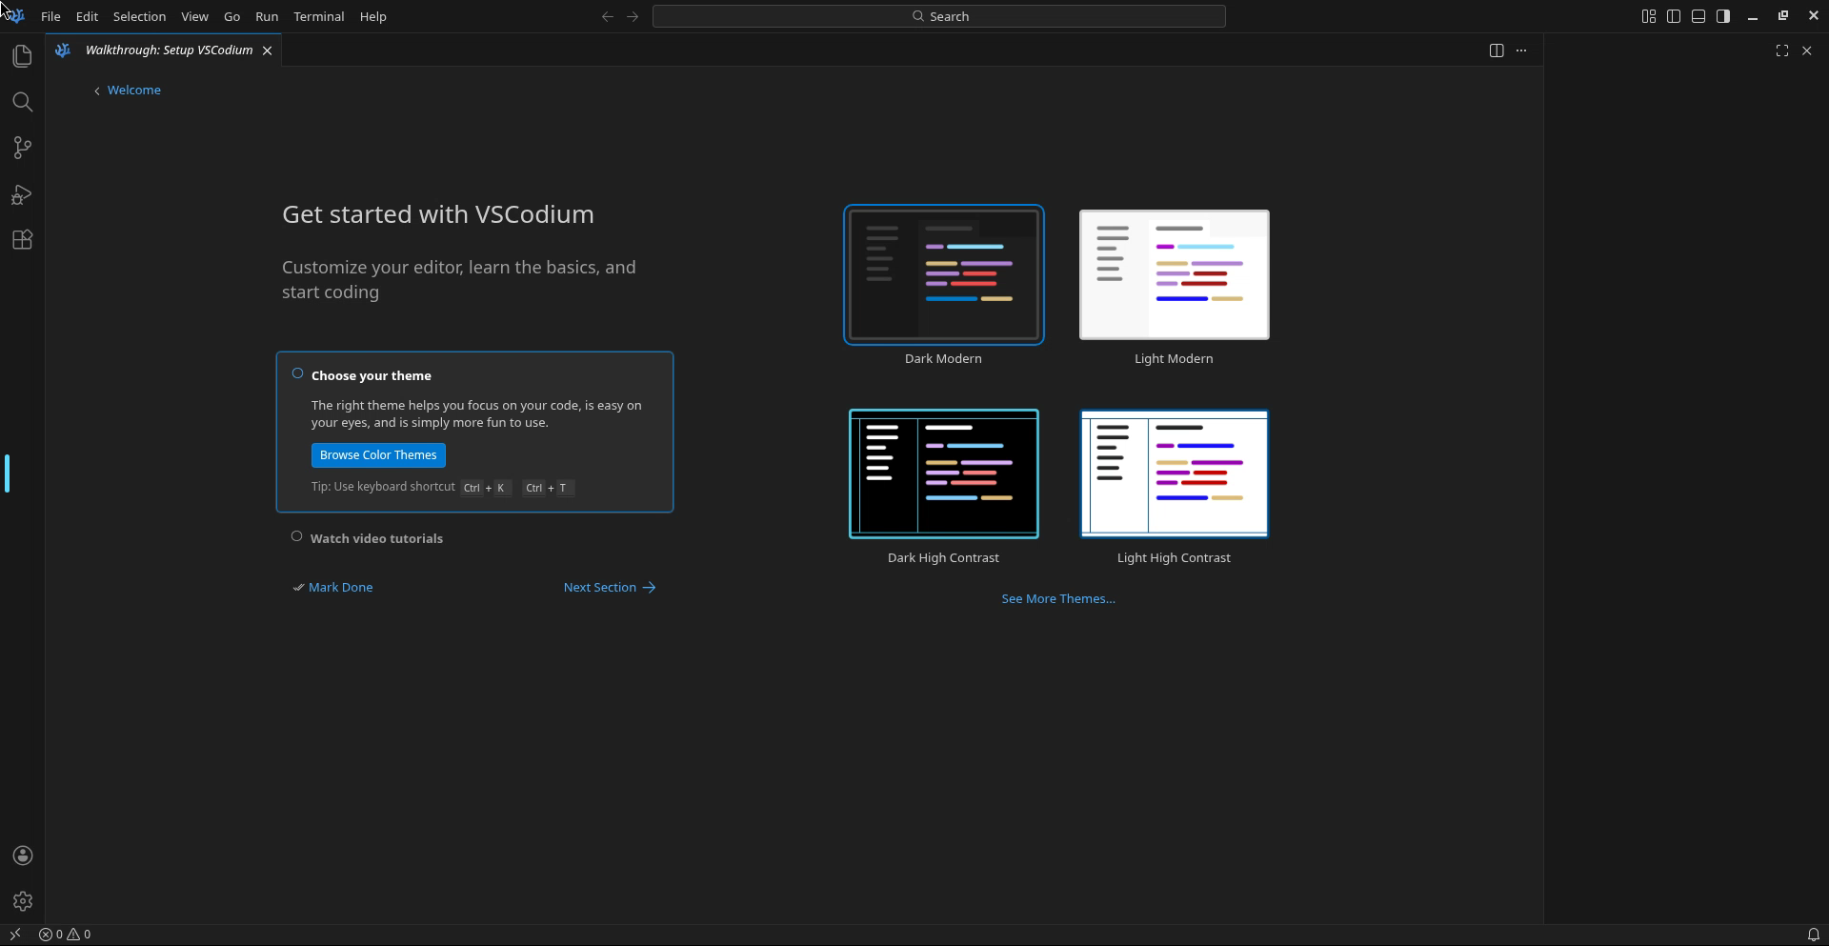Open the Customize Layout control
The image size is (1829, 946).
pos(1648,16)
